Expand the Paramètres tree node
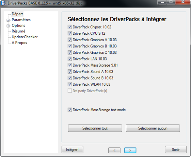This screenshot has width=191, height=157. pyautogui.click(x=8, y=20)
